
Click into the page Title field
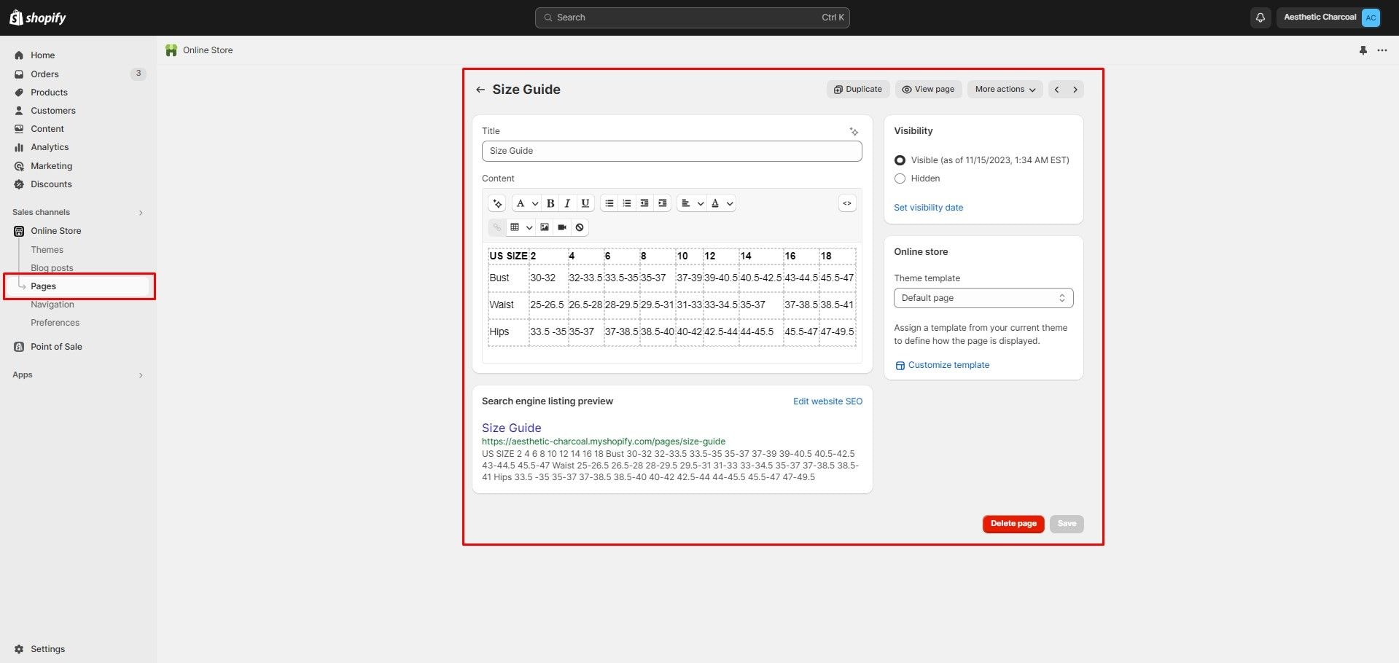click(671, 151)
